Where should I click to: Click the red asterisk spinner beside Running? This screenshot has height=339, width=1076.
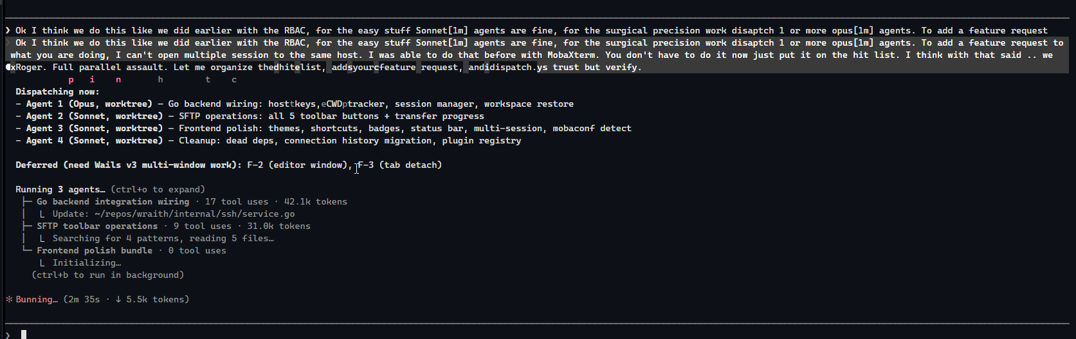click(9, 300)
